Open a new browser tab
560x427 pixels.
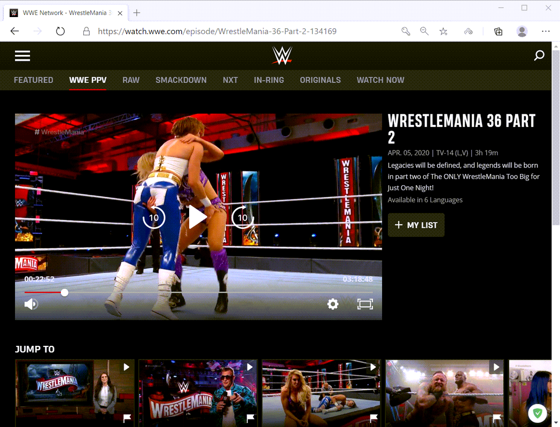point(136,13)
